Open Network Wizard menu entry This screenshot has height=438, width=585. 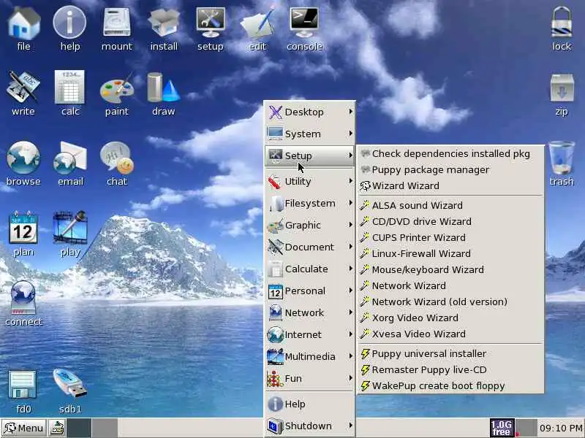pos(450,285)
